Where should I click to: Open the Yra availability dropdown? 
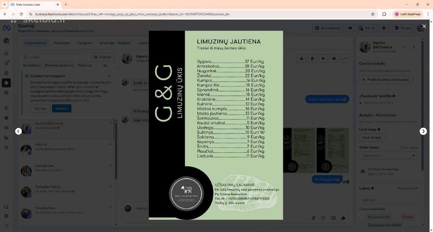point(367,28)
